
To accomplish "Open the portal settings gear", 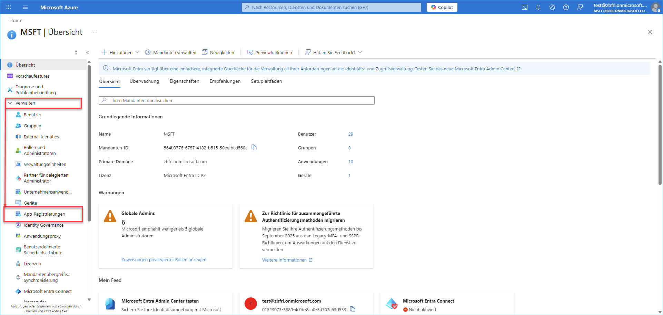I will (552, 7).
